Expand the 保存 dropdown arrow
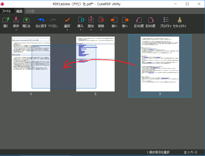 click(x=16, y=30)
